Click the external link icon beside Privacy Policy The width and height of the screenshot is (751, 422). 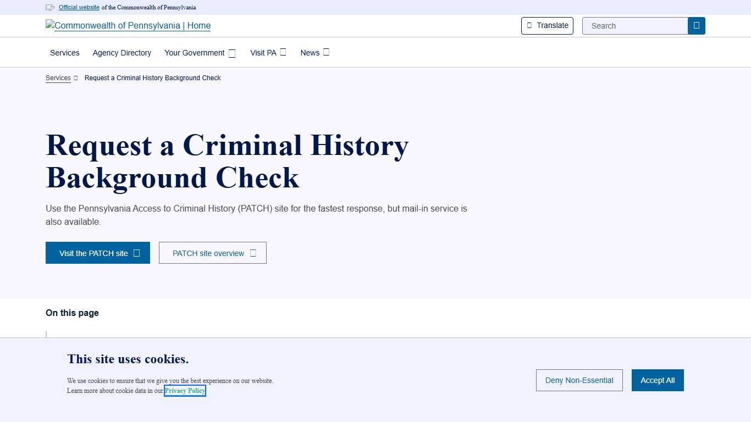click(x=204, y=391)
